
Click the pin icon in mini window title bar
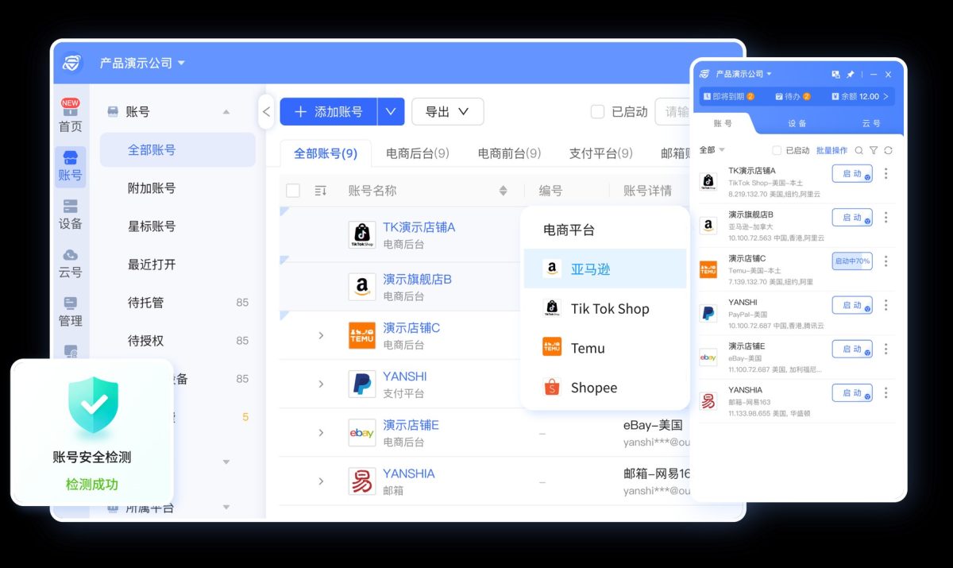(851, 74)
